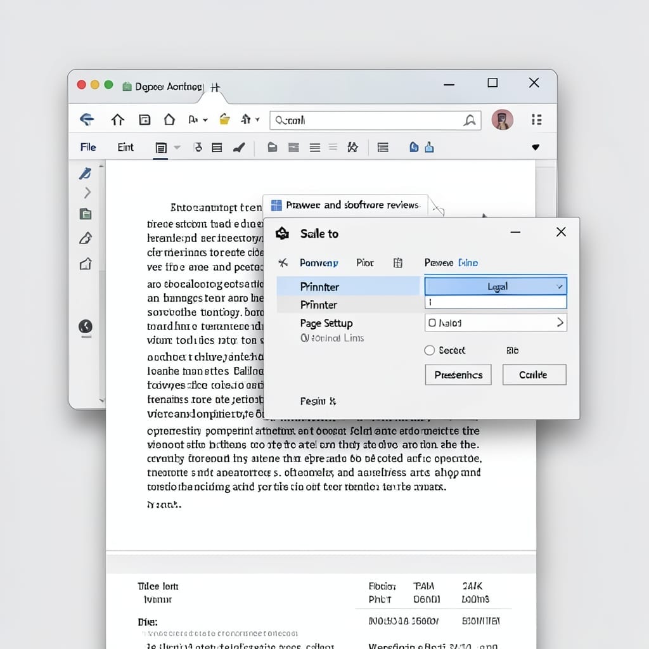Image resolution: width=649 pixels, height=649 pixels.
Task: Click the search input field
Action: pos(375,120)
